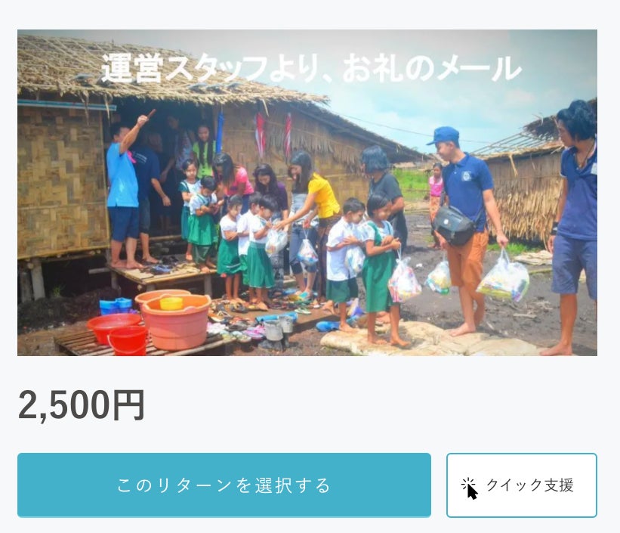Click the yellow bowl inside the orange basin
This screenshot has height=533, width=620.
coord(171,303)
